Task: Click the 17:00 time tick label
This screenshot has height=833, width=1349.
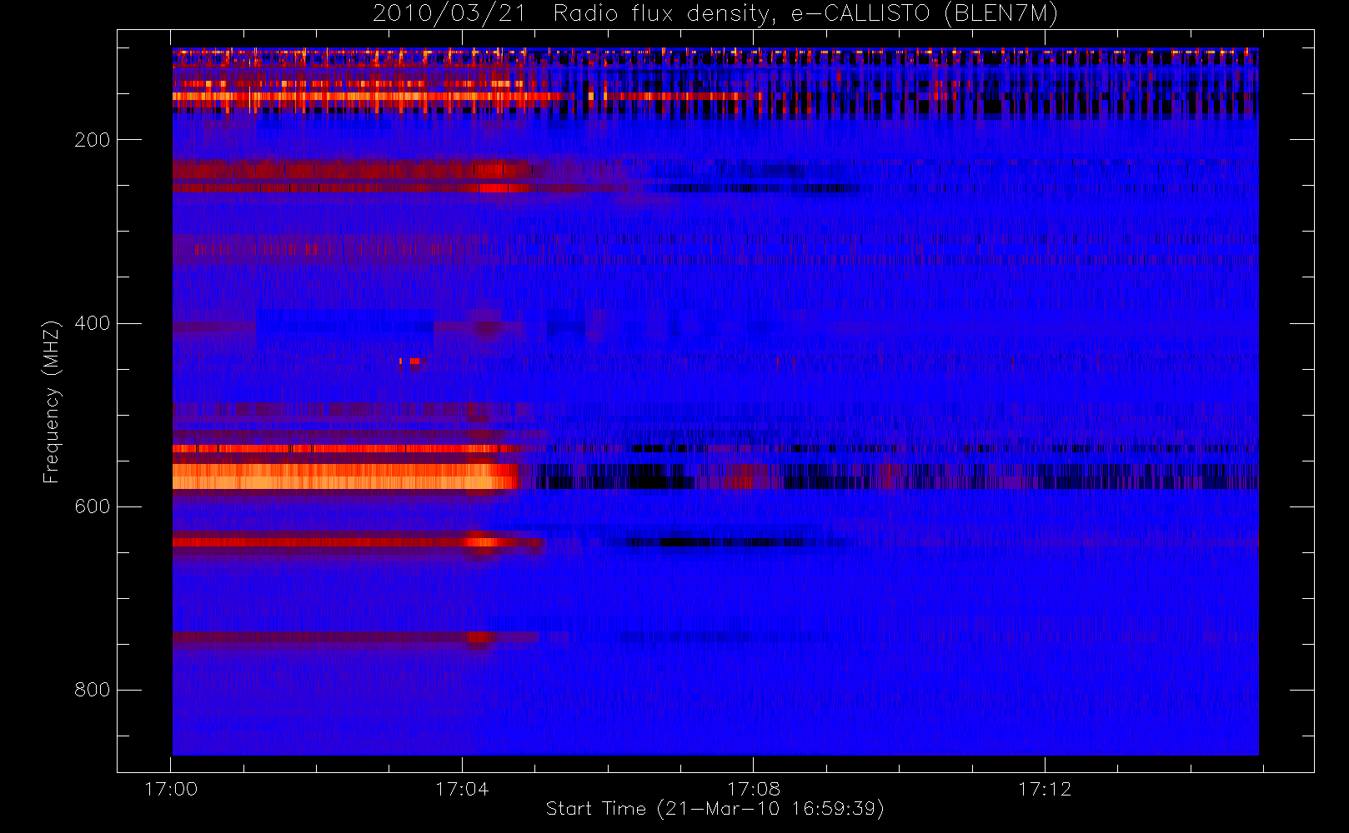Action: (171, 789)
